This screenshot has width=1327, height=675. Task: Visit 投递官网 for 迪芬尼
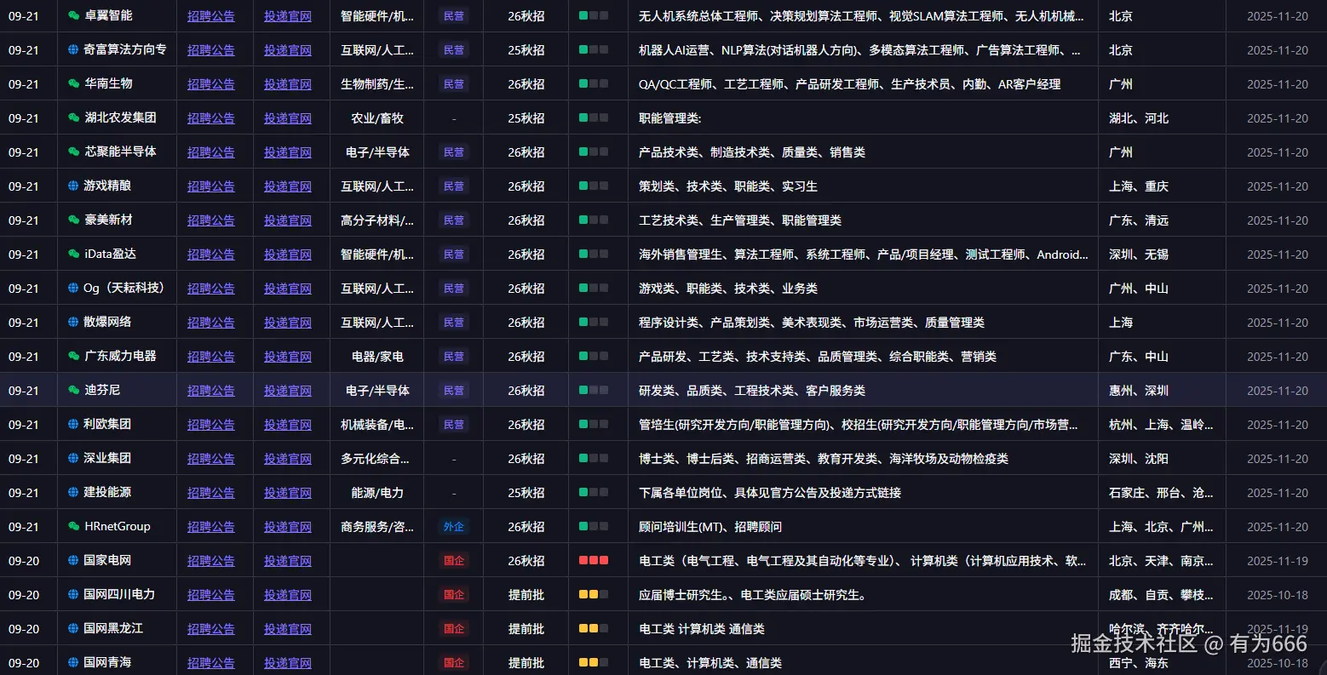(x=288, y=391)
